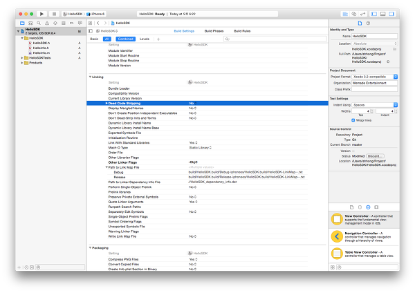This screenshot has width=415, height=293.
Task: Toggle targets list sidebar in editor
Action: click(x=91, y=31)
